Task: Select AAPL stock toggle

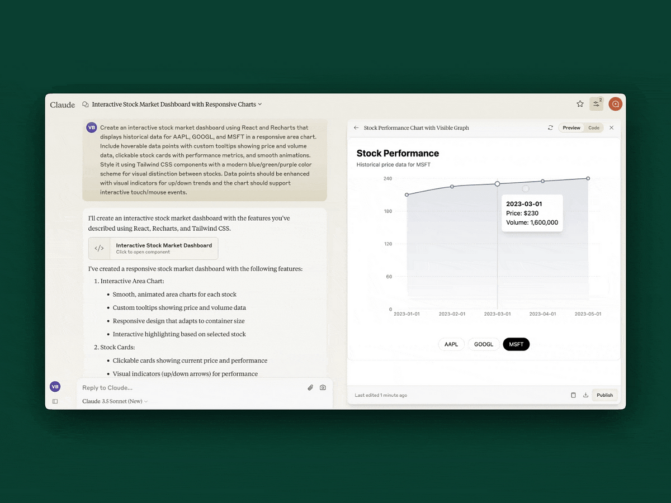Action: pos(451,344)
